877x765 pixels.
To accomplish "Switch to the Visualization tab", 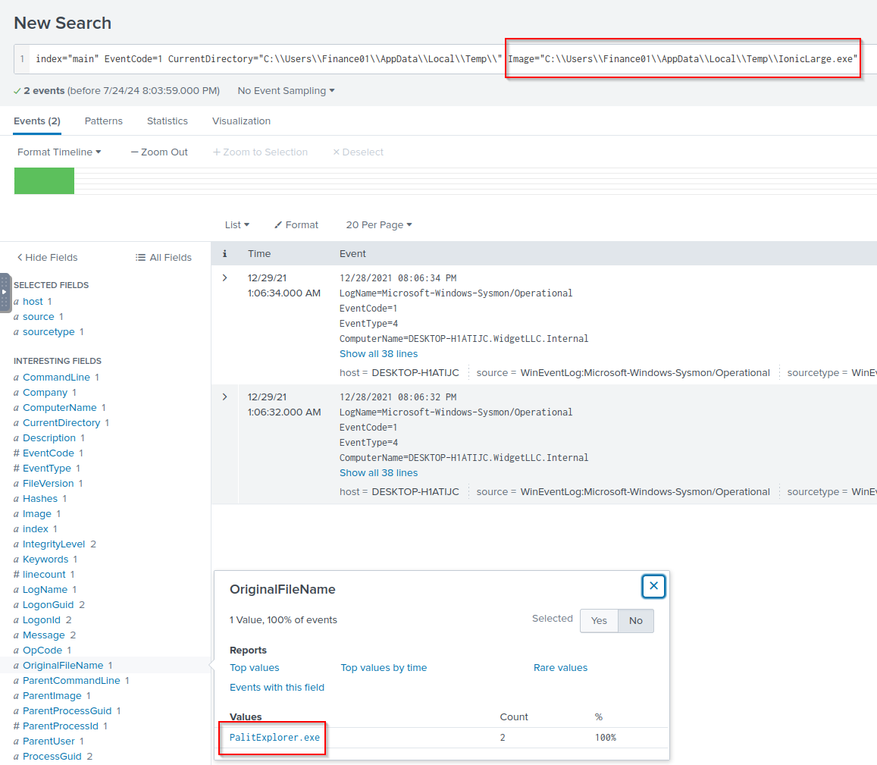I will [241, 121].
